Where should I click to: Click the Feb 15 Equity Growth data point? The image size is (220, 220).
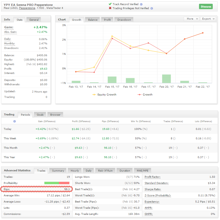[112, 36]
